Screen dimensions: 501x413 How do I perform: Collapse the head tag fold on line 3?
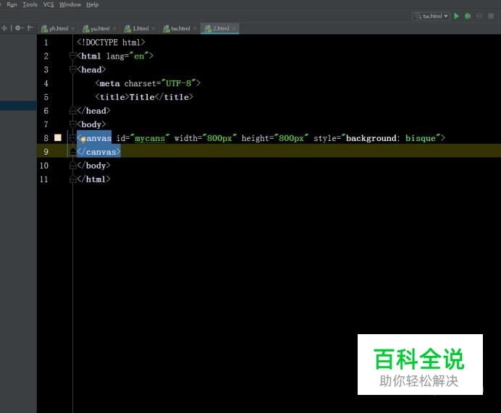click(72, 69)
